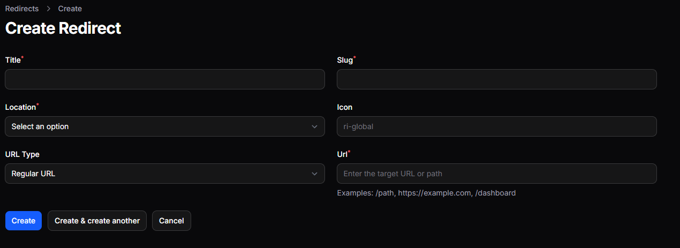Click the Icon field with ri-global placeholder
The height and width of the screenshot is (248, 680).
pyautogui.click(x=496, y=126)
